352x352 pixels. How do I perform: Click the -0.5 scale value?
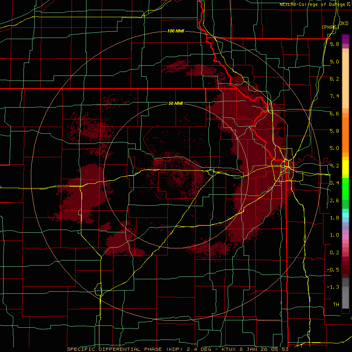click(x=333, y=270)
